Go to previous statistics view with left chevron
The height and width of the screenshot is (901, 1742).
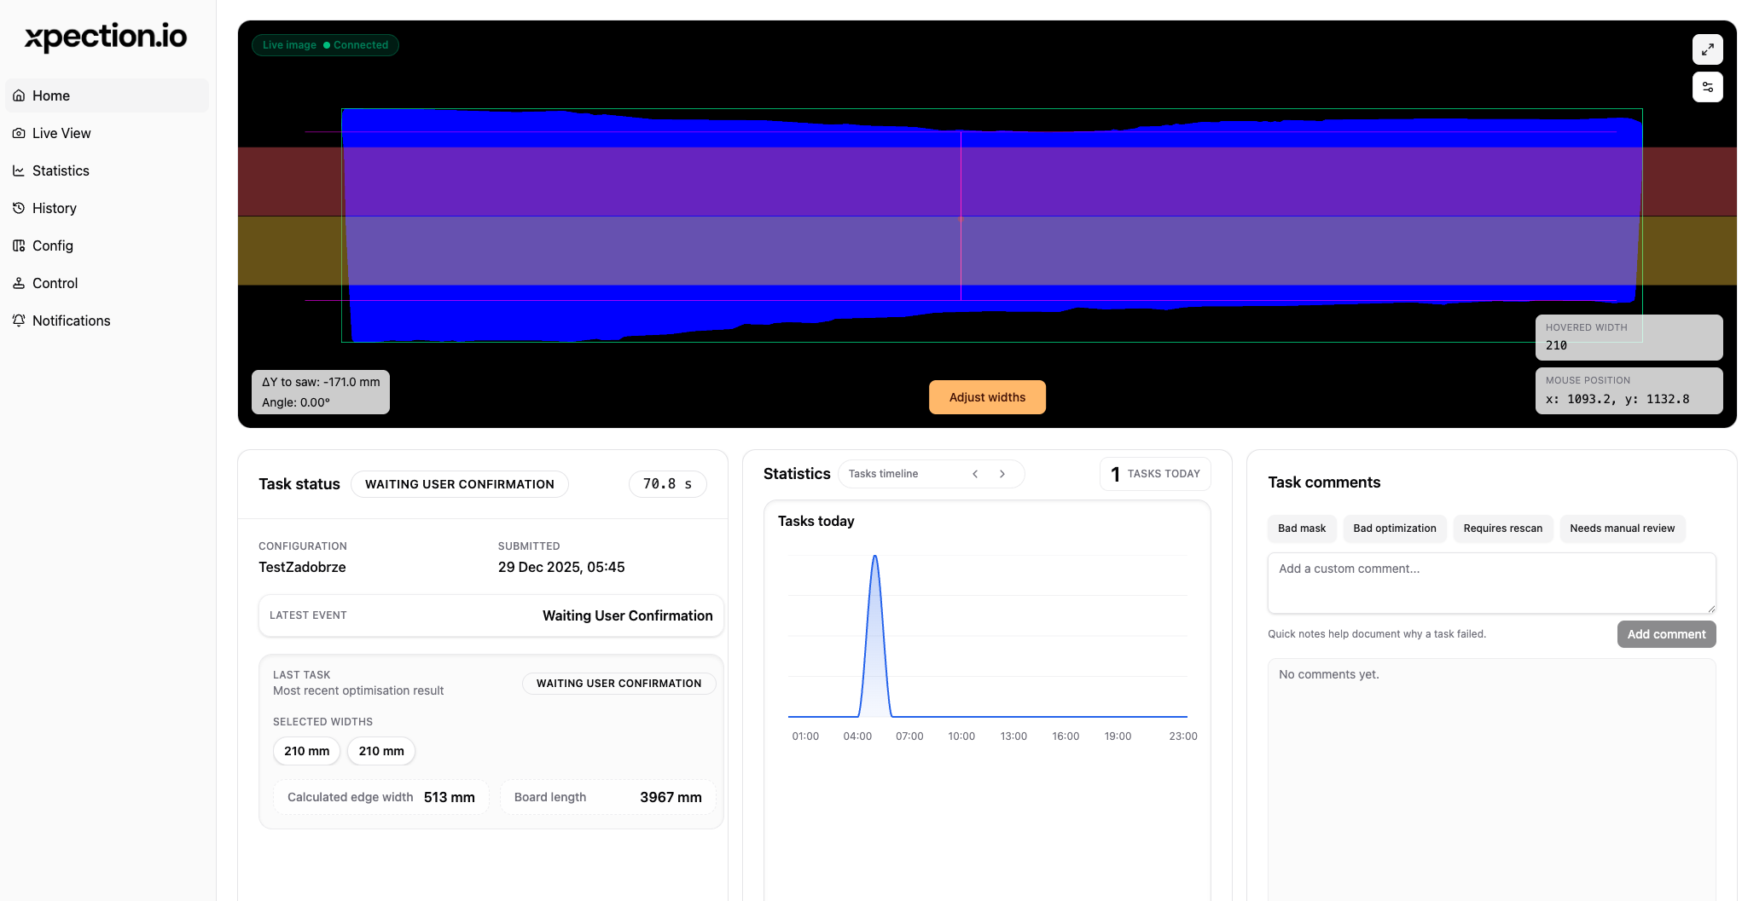(x=974, y=474)
